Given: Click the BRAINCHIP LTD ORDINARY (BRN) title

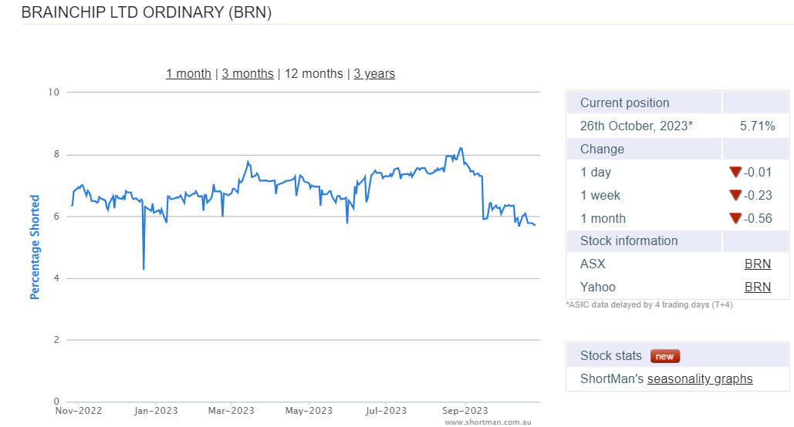Looking at the screenshot, I should pyautogui.click(x=146, y=13).
